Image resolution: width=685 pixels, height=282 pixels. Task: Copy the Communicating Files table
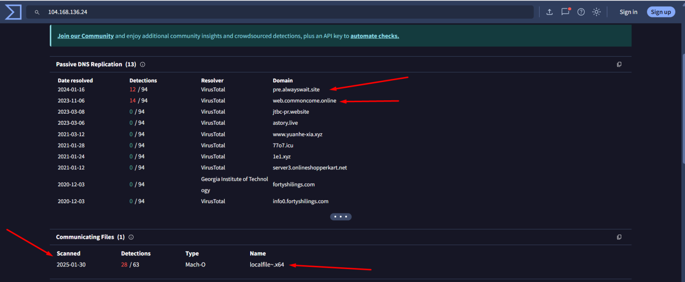(x=619, y=237)
